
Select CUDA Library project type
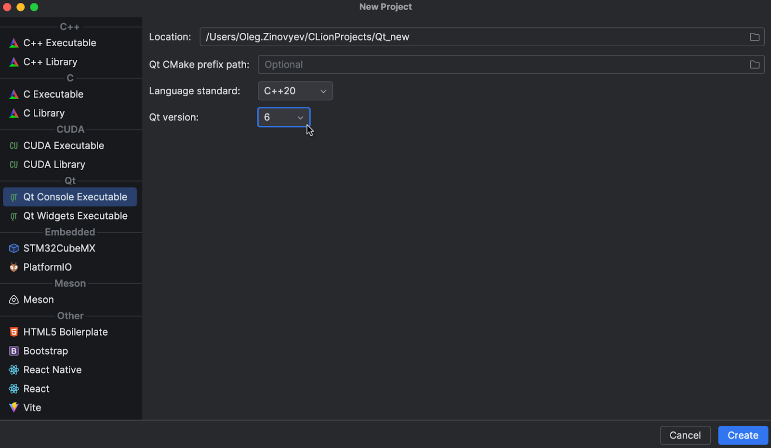[x=70, y=165]
